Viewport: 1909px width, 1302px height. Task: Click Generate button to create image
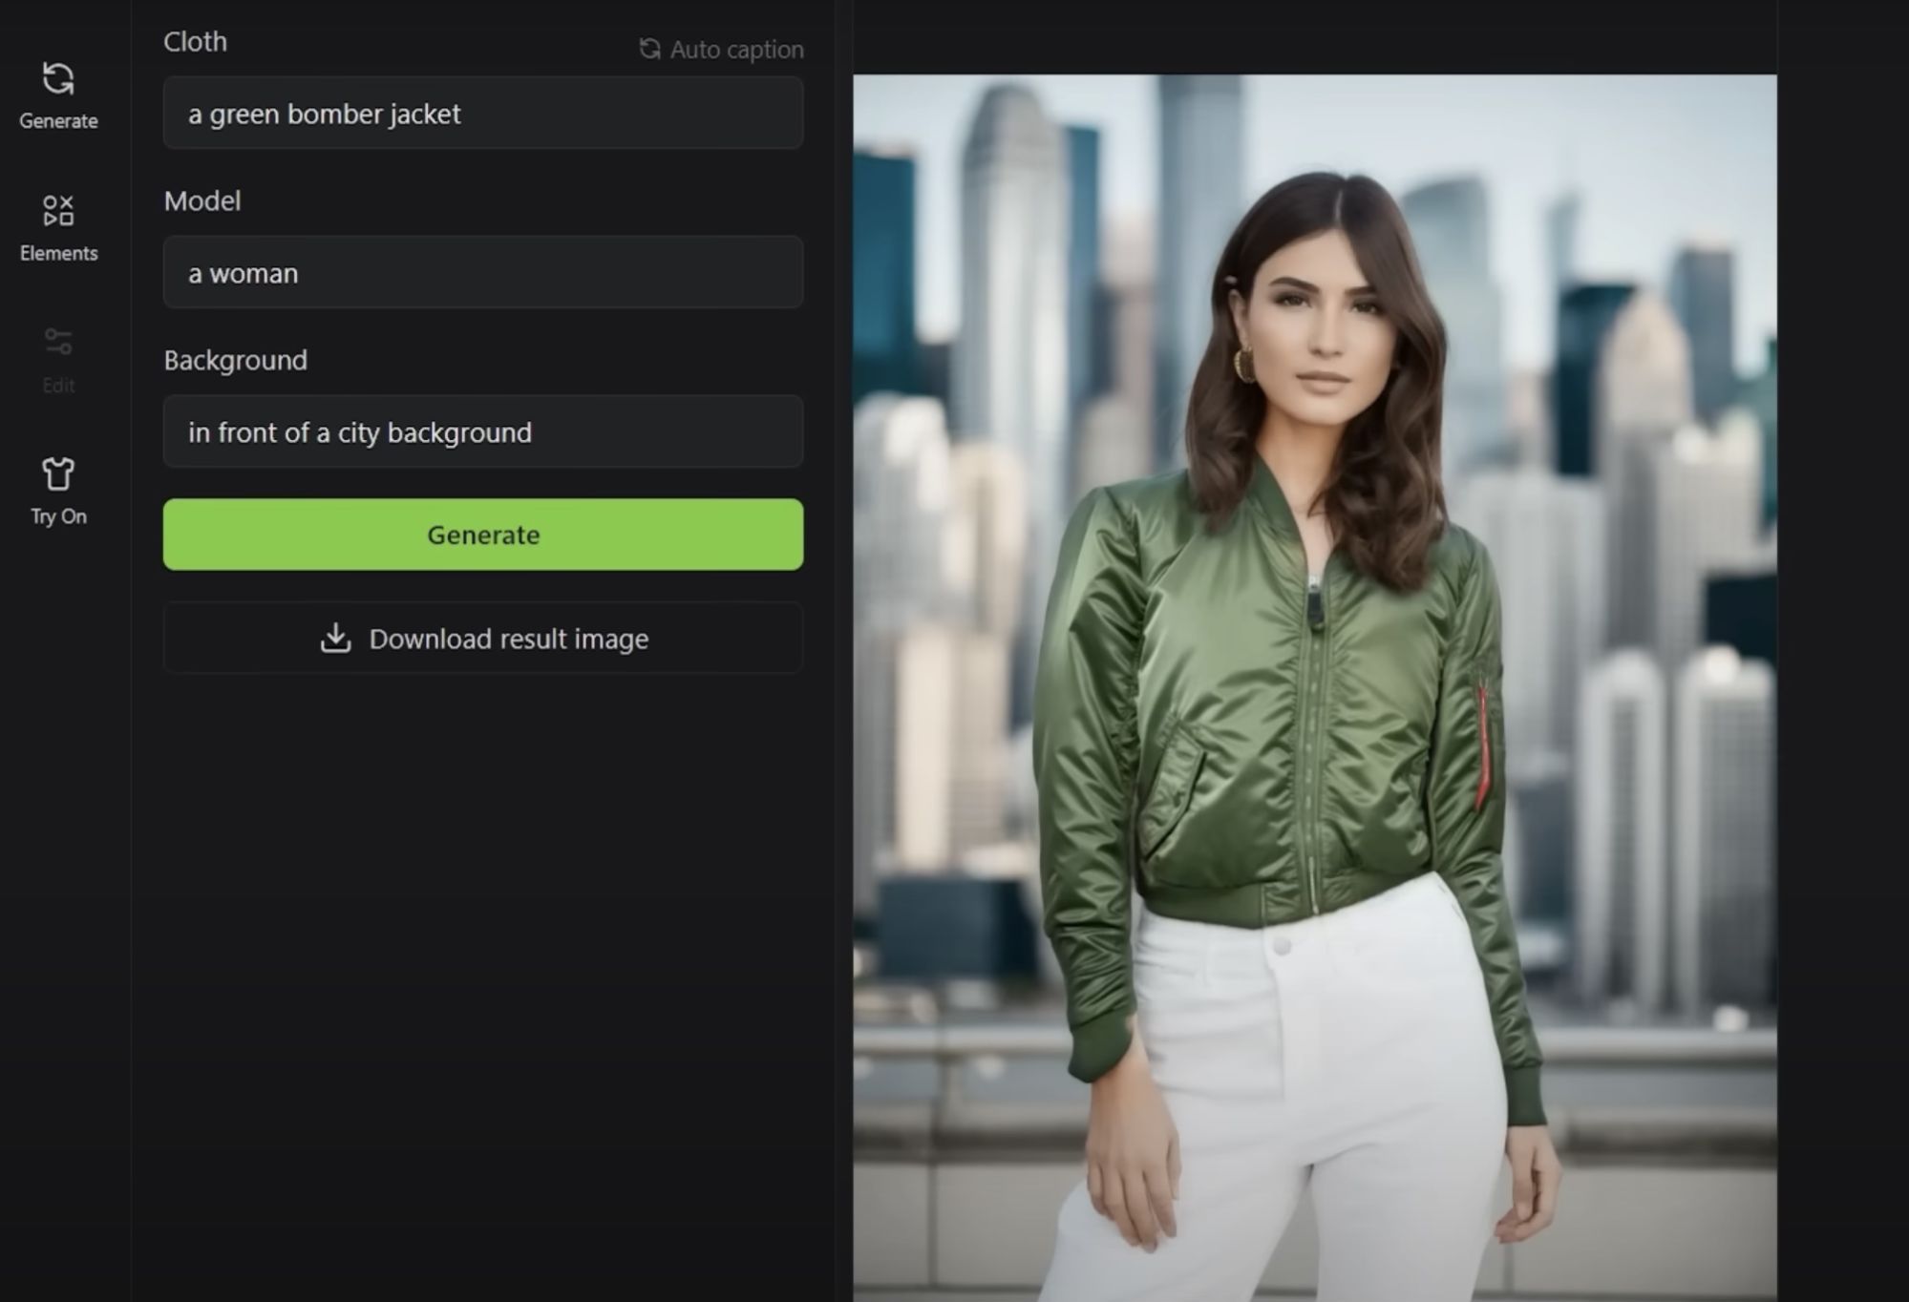click(483, 534)
